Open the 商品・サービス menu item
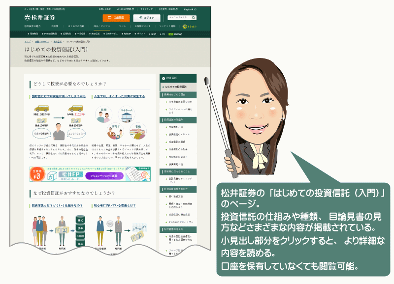This screenshot has height=284, width=394. point(102,26)
